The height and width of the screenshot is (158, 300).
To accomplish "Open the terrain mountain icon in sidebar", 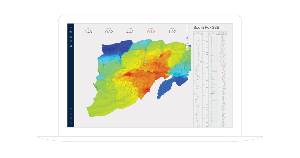I will (x=71, y=36).
